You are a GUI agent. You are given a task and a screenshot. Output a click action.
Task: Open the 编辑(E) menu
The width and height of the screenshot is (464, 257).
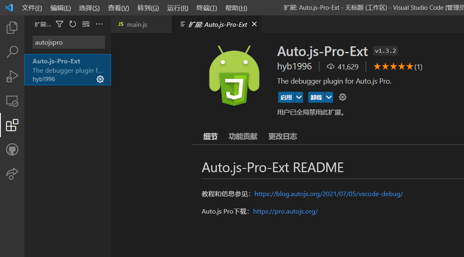(x=60, y=8)
